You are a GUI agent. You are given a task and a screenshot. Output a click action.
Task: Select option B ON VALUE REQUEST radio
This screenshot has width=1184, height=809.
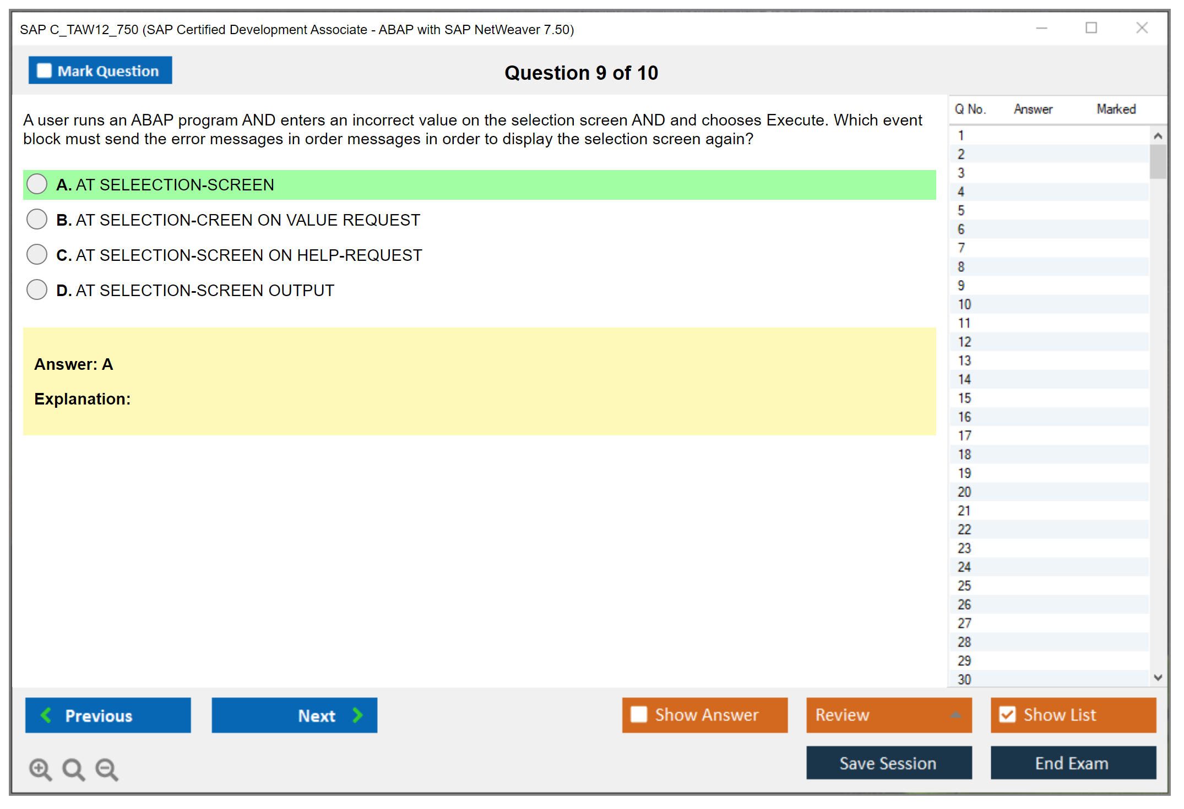[37, 220]
